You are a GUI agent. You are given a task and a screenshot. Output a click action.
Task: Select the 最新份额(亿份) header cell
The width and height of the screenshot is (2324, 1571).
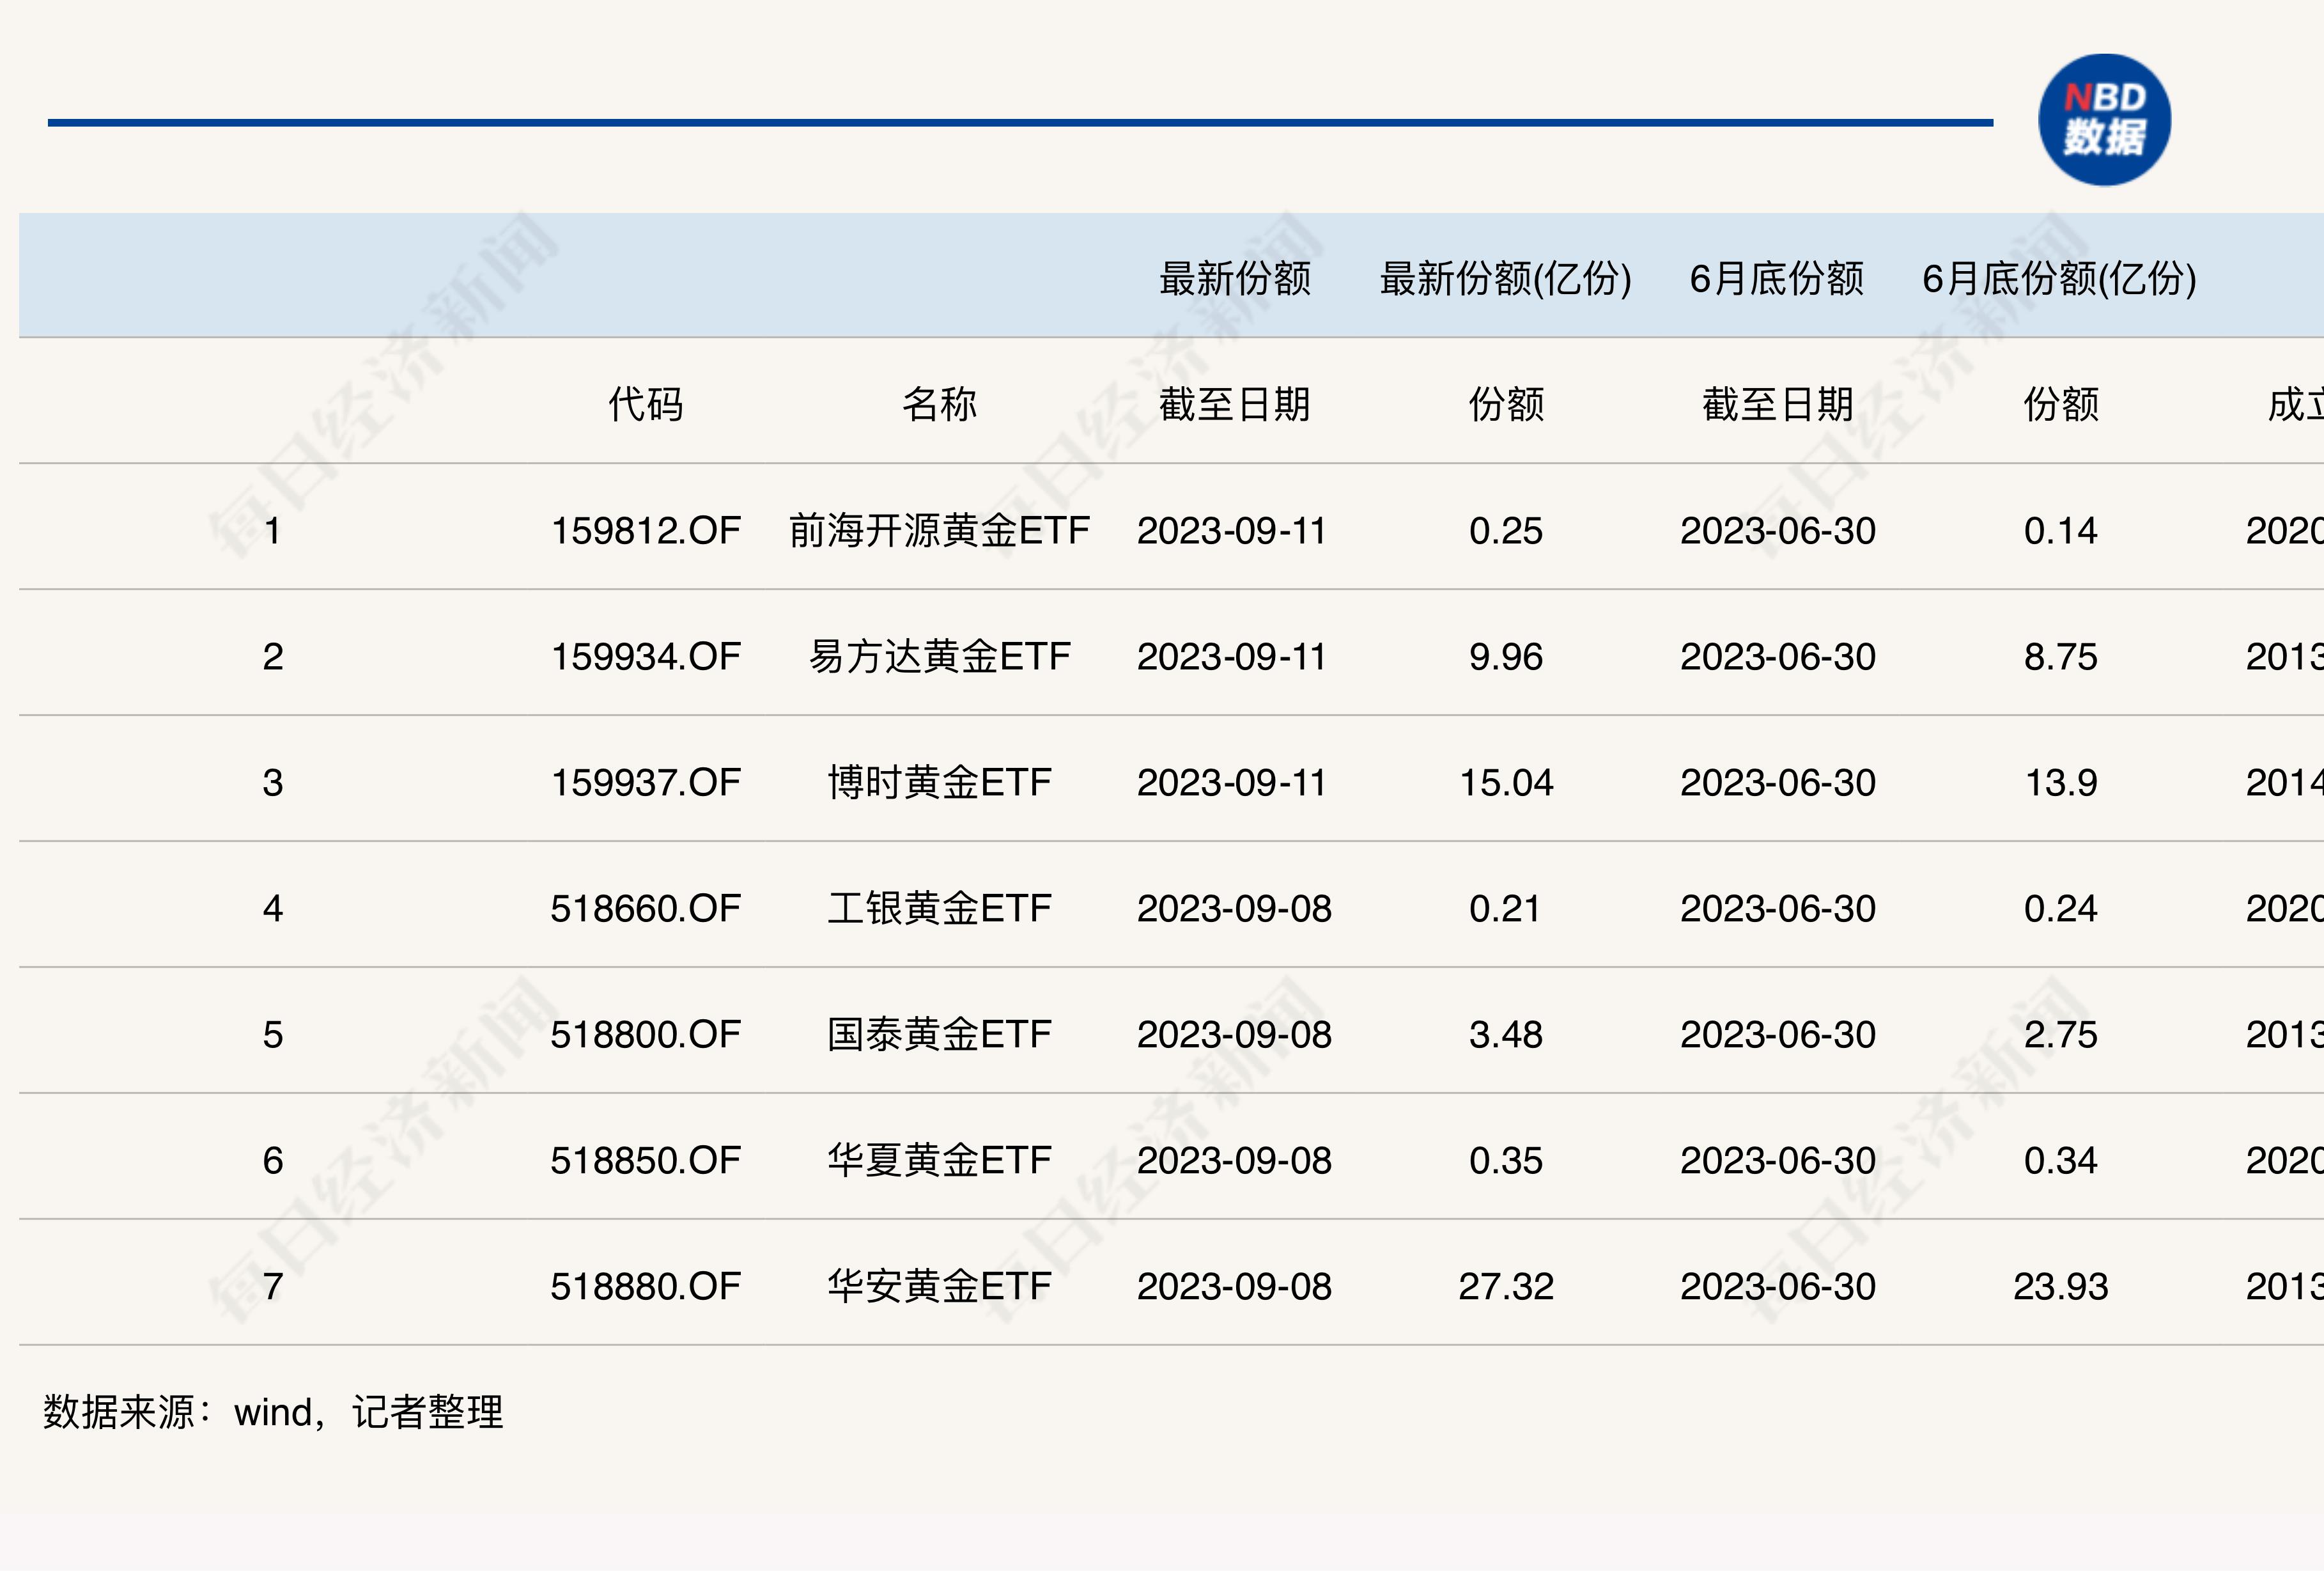[1506, 278]
